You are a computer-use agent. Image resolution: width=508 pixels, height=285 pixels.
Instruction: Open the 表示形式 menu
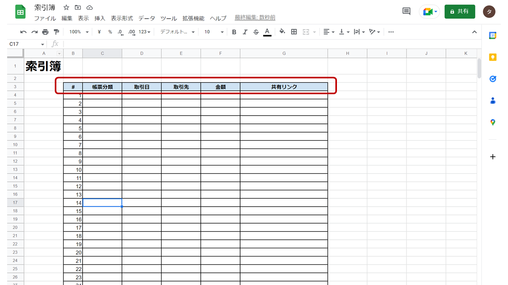tap(122, 18)
